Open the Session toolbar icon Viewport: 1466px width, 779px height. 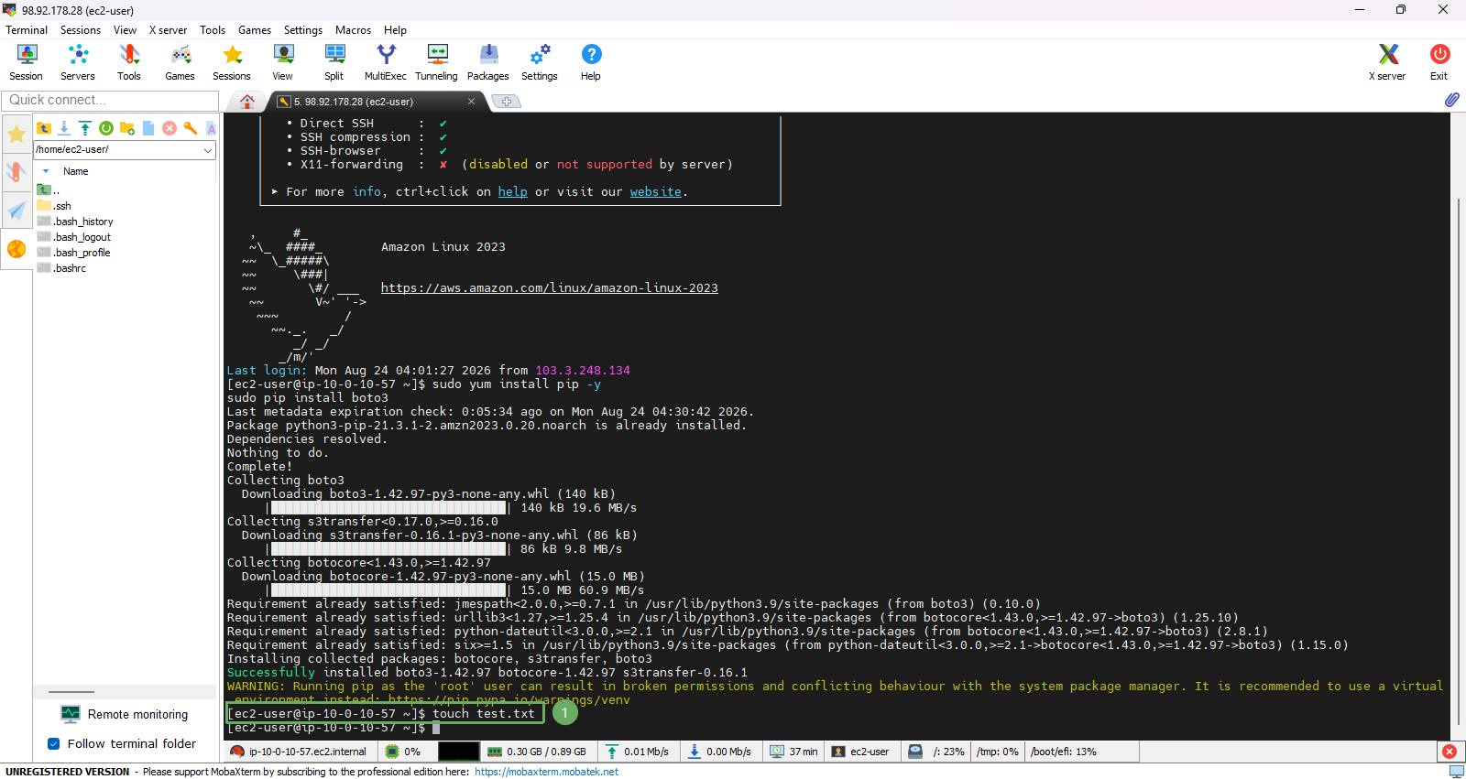[x=26, y=62]
